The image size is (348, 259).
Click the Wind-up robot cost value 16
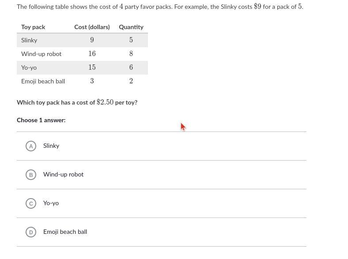92,53
